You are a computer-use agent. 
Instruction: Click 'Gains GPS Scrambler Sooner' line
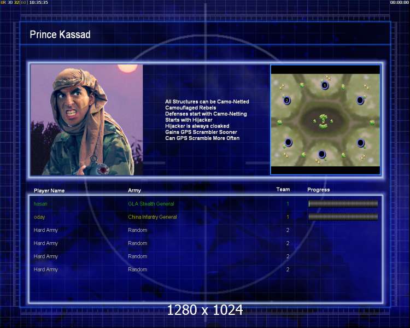coord(201,132)
